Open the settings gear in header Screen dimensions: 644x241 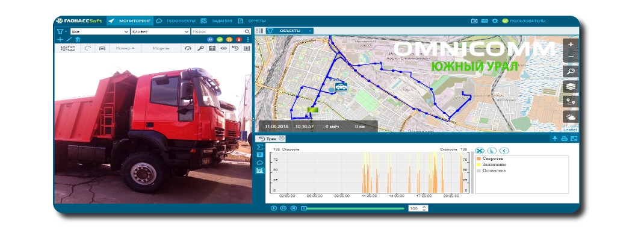point(495,20)
